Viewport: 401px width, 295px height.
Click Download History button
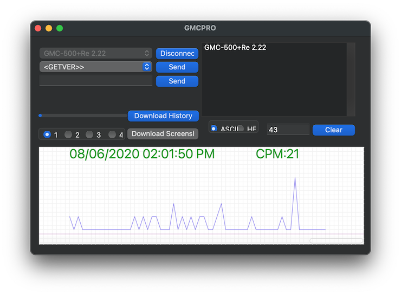tap(163, 116)
